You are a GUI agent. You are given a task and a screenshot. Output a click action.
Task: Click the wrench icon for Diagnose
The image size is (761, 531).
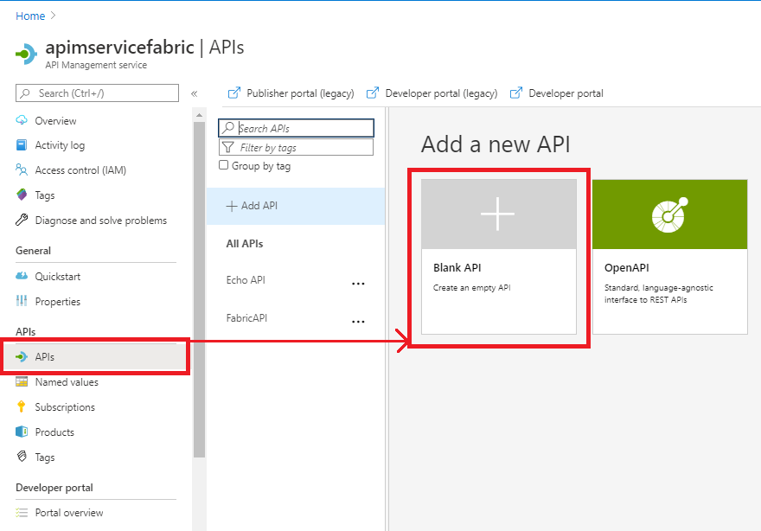coord(22,220)
